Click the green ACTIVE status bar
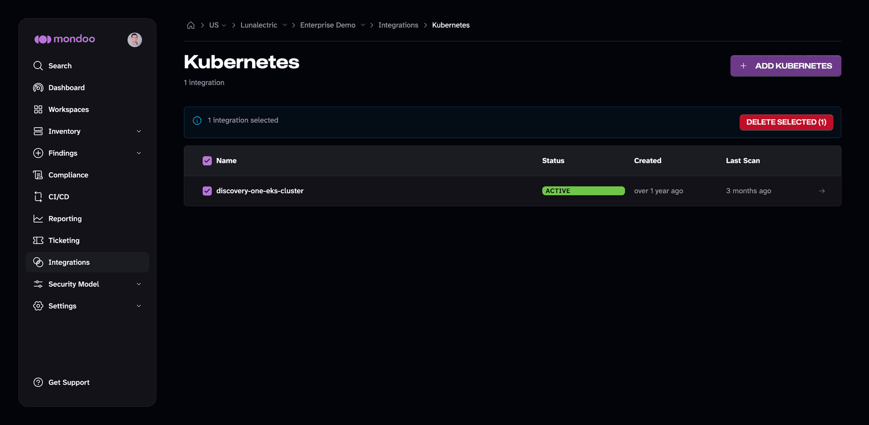The image size is (869, 425). 583,191
